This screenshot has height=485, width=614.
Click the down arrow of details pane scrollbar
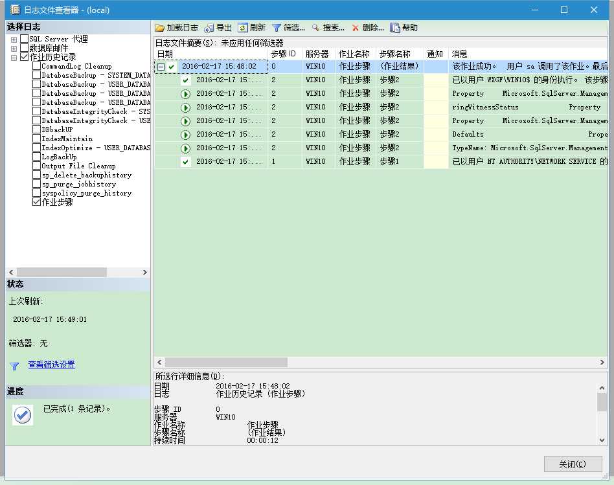[x=602, y=440]
